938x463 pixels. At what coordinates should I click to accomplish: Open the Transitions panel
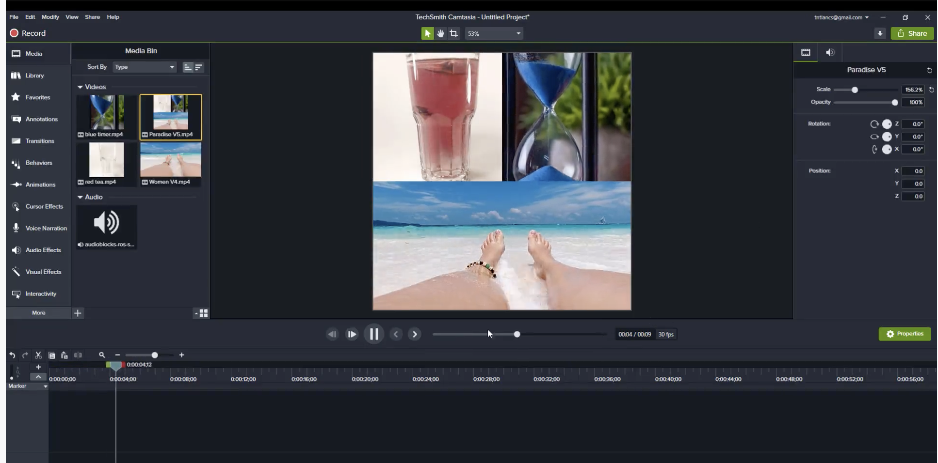pos(38,141)
